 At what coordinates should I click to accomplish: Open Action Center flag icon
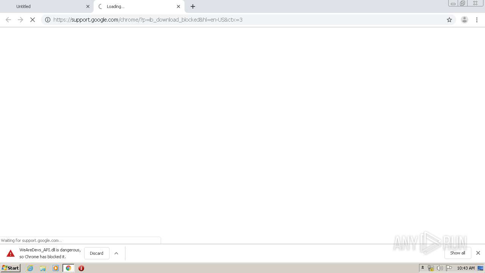click(x=449, y=268)
